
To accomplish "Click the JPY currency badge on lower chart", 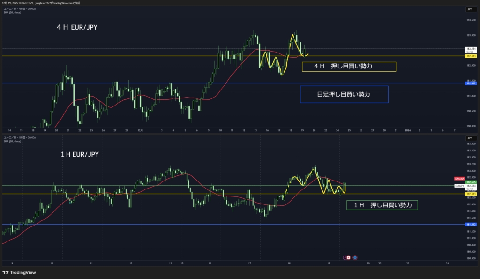I will click(x=469, y=138).
